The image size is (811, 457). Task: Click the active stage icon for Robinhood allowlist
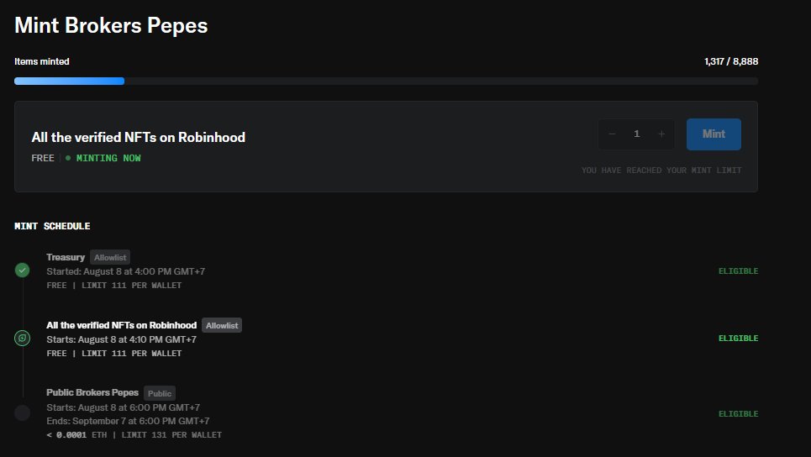click(22, 338)
